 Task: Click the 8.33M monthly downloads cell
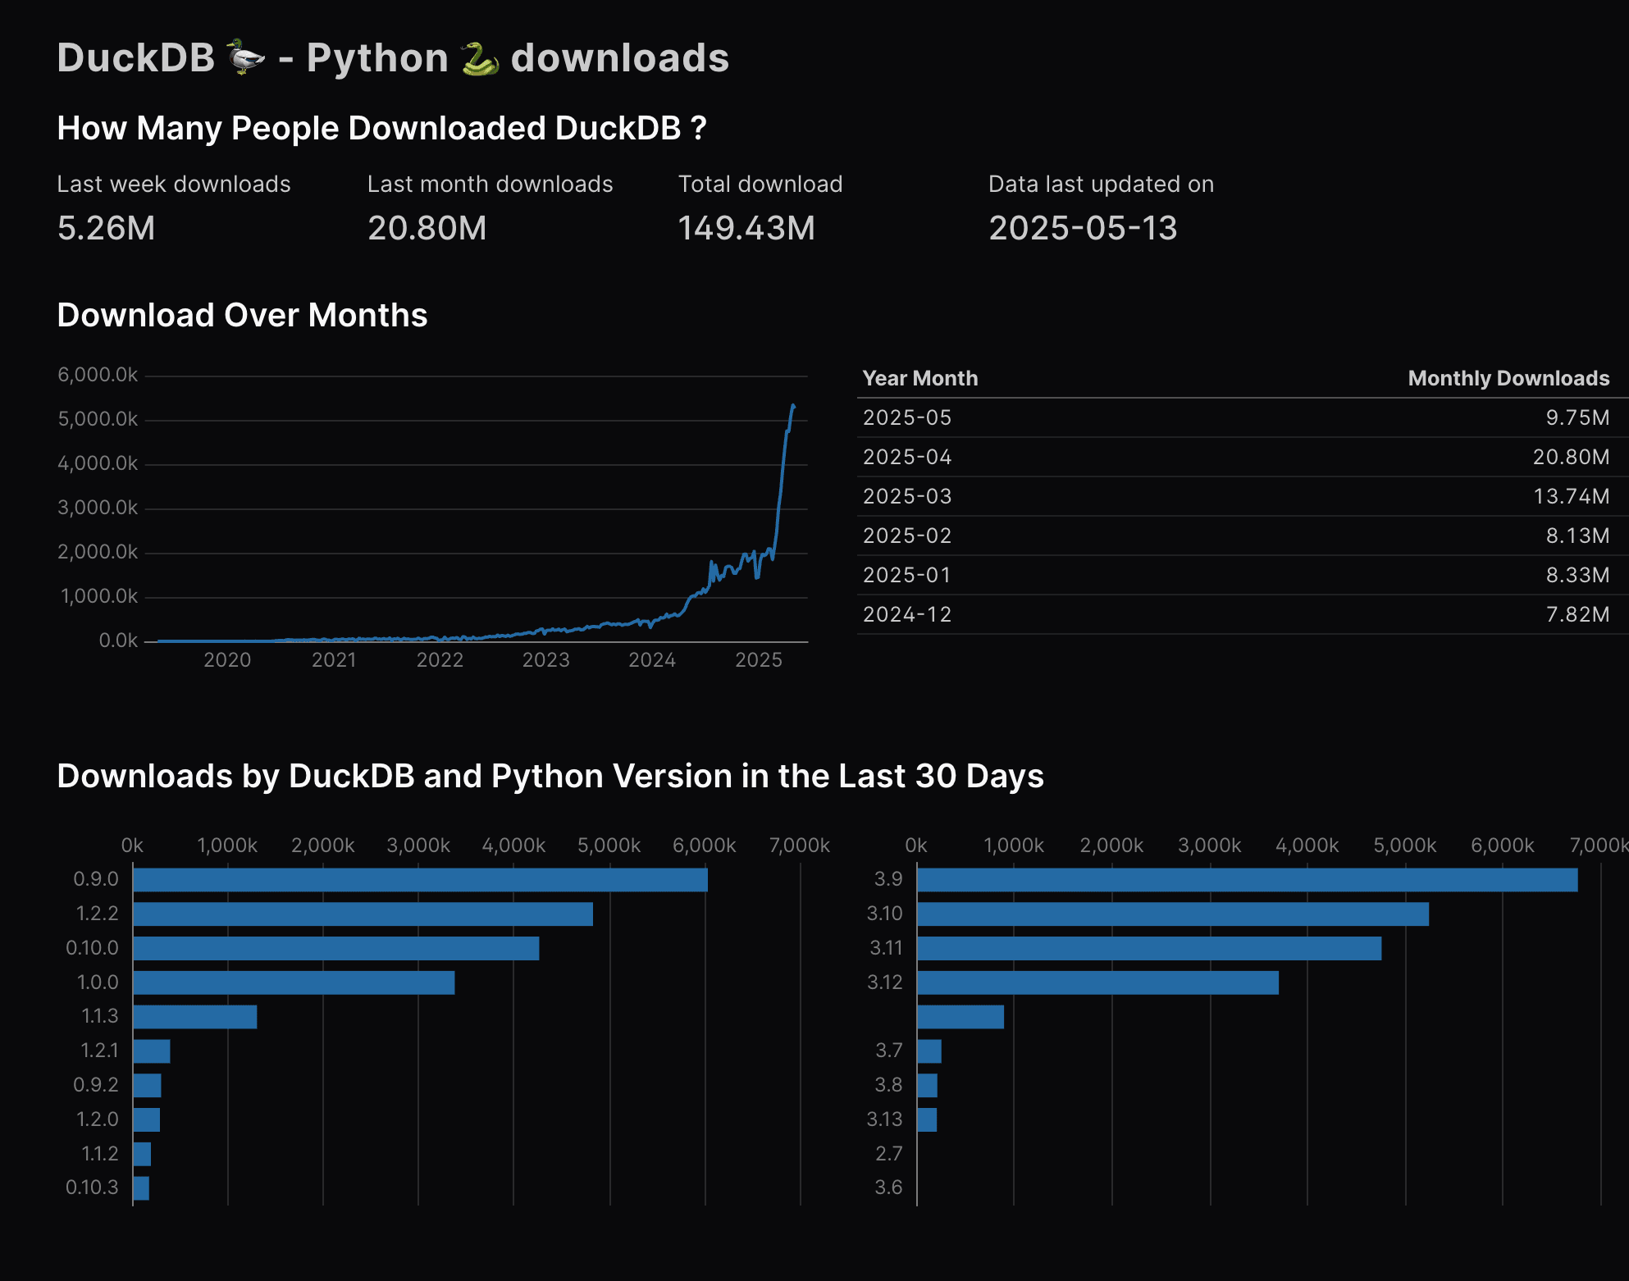coord(1577,575)
